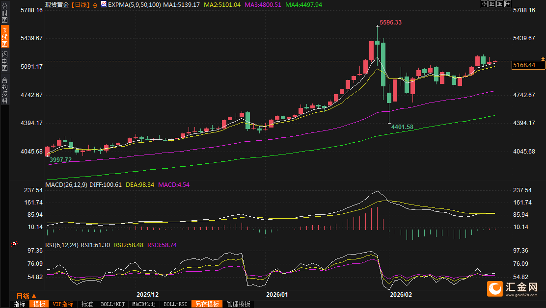Click the crosshair cursor icon at top right
Screen dimensions: 546x308
click(484, 4)
